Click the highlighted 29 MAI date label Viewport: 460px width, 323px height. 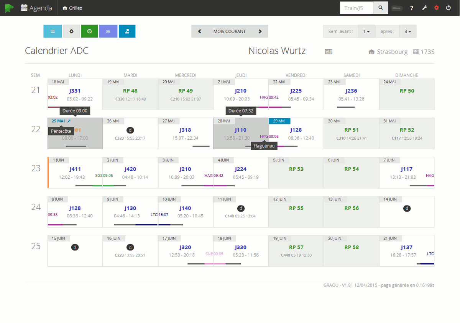pos(279,121)
